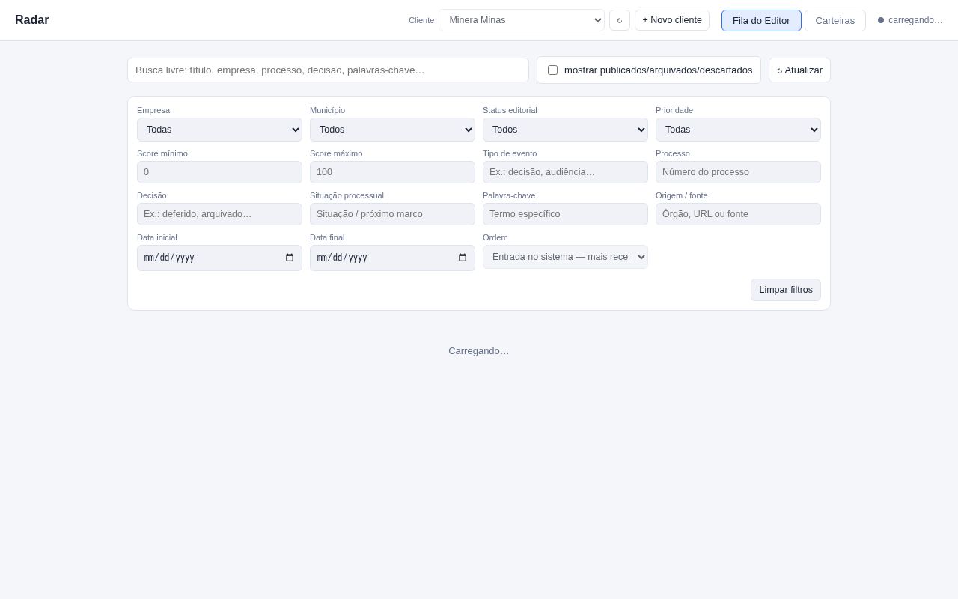Click the Score mínimo input
958x599 pixels.
coord(219,172)
